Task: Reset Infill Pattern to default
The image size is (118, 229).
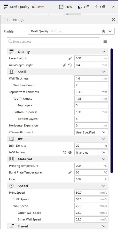Action: tap(65, 153)
